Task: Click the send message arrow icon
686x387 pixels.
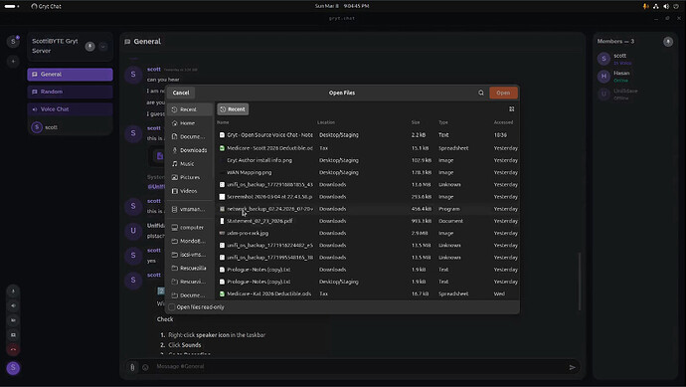Action: point(573,367)
